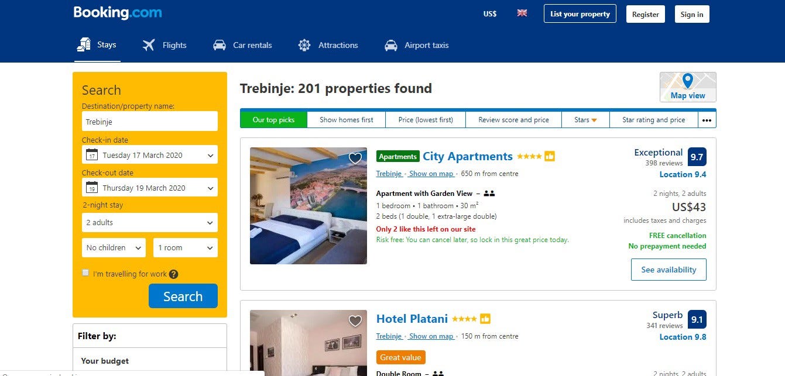This screenshot has height=376, width=785.
Task: Click the Airport taxis icon
Action: click(x=391, y=45)
